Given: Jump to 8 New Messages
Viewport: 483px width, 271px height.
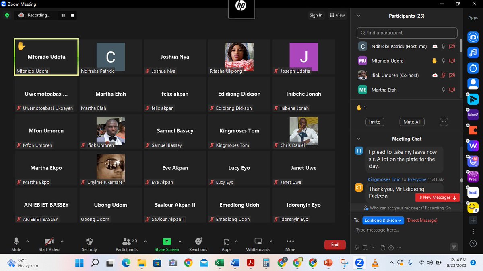Looking at the screenshot, I should click(438, 197).
